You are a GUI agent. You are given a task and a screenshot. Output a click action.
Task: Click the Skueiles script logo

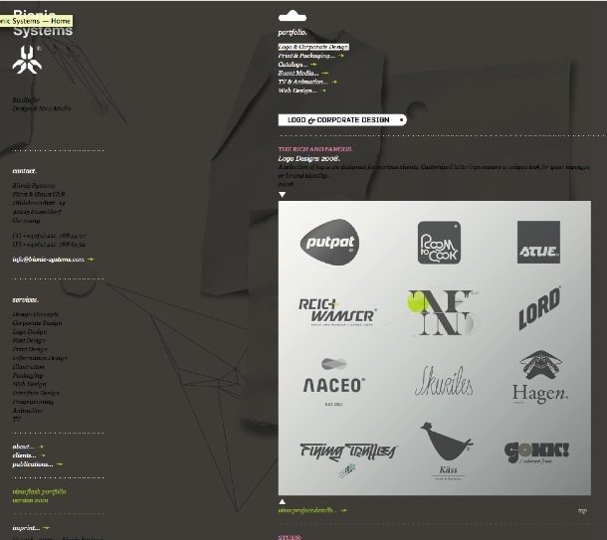pos(442,380)
